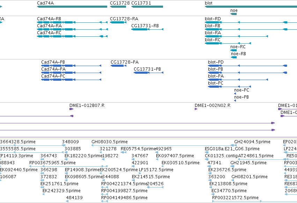Click EST EK236726.5prime
Screen dimensions: 297x203
[x=227, y=170]
